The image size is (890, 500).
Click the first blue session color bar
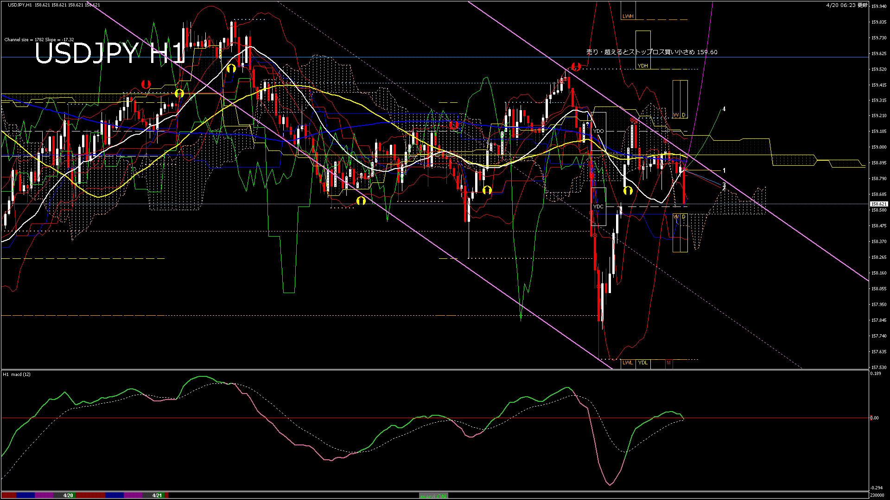25,495
